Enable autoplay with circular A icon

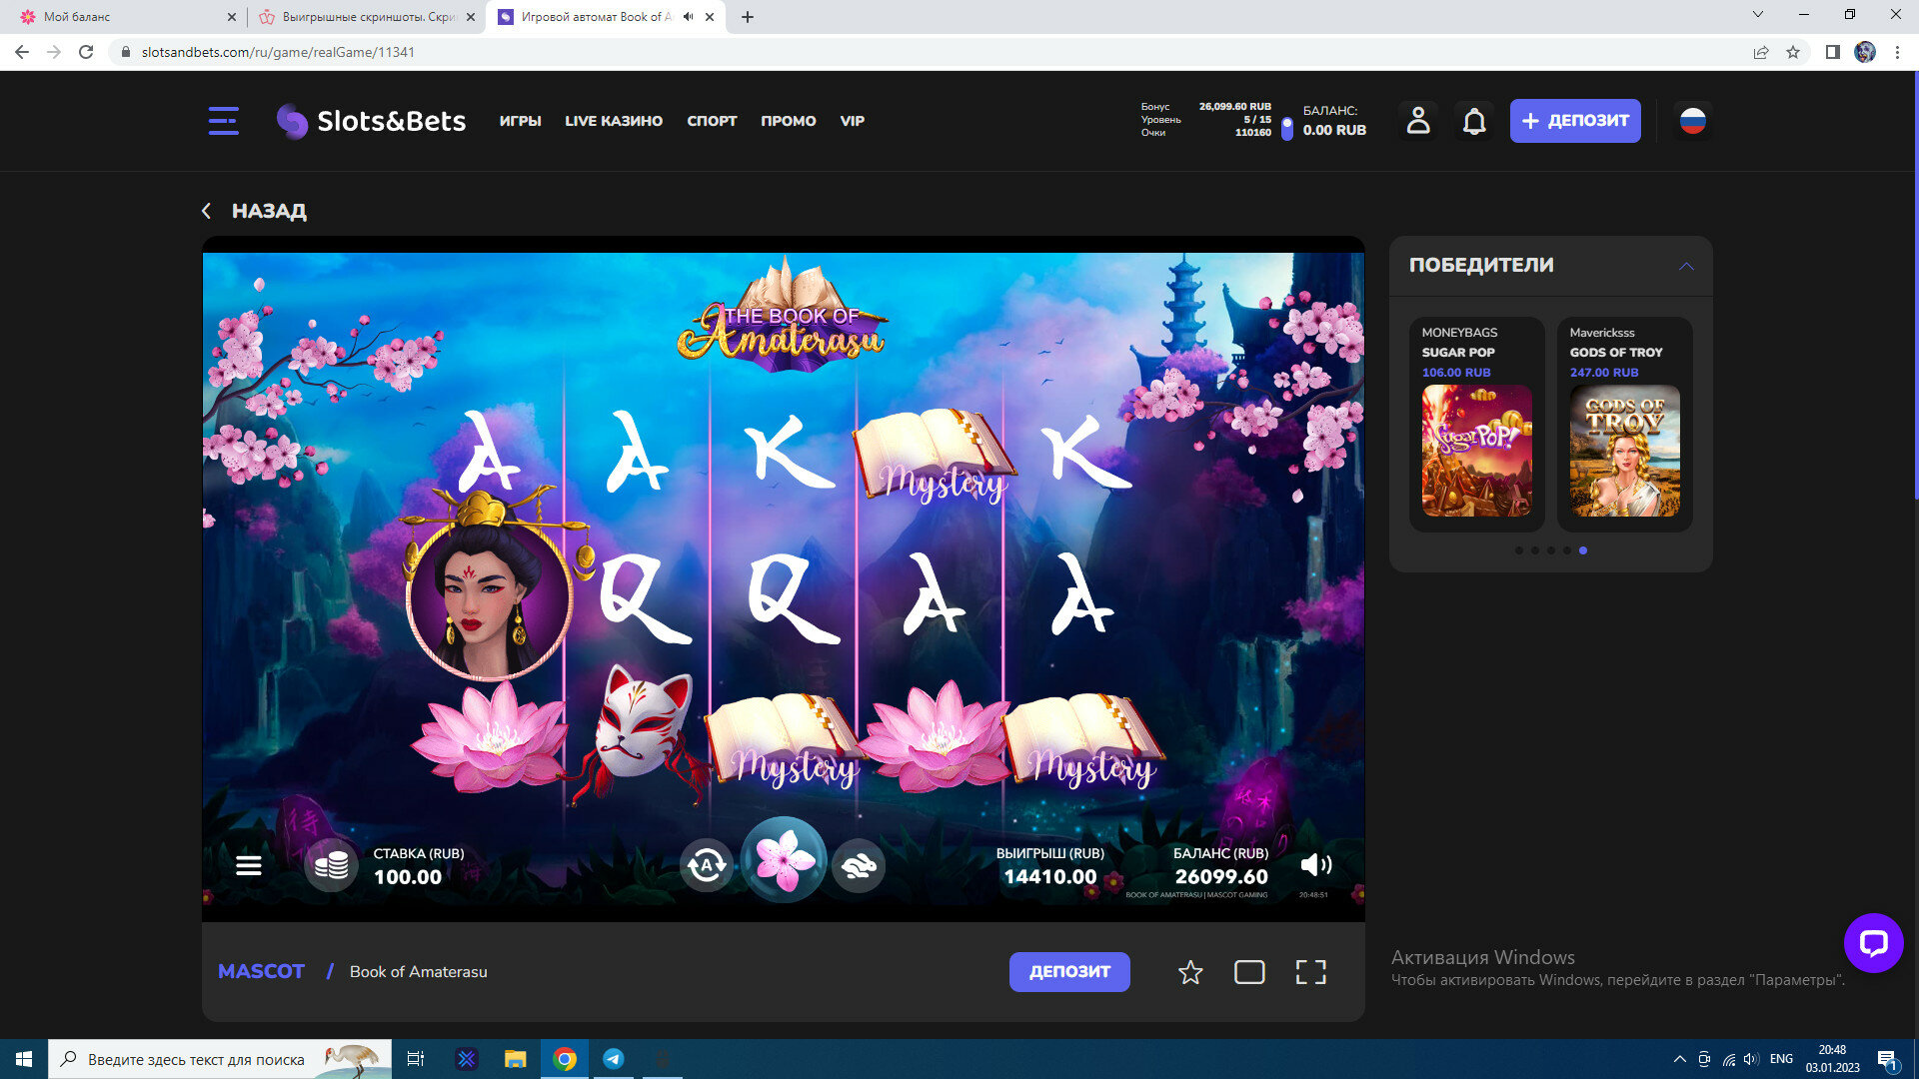click(707, 865)
